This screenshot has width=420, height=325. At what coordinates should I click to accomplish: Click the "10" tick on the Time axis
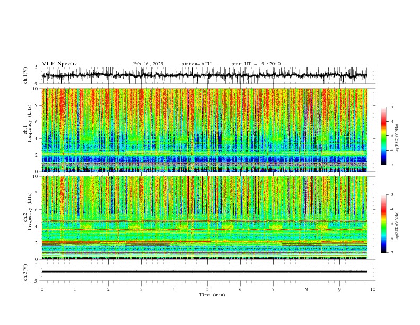373,289
